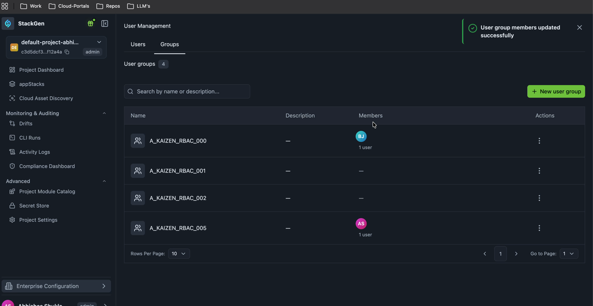
Task: Open the Go to Page dropdown
Action: click(569, 254)
